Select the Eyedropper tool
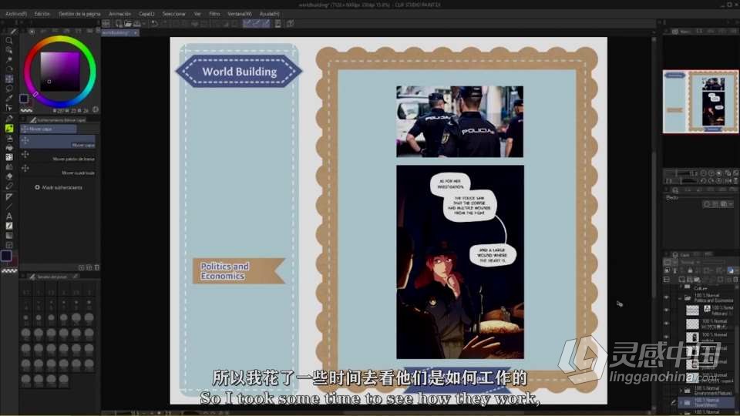The height and width of the screenshot is (416, 740). pyautogui.click(x=9, y=98)
